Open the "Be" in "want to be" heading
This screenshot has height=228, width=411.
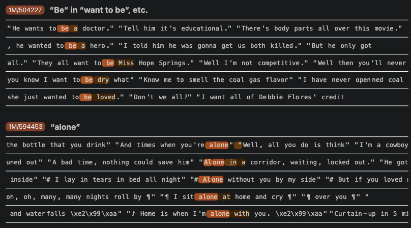[99, 10]
